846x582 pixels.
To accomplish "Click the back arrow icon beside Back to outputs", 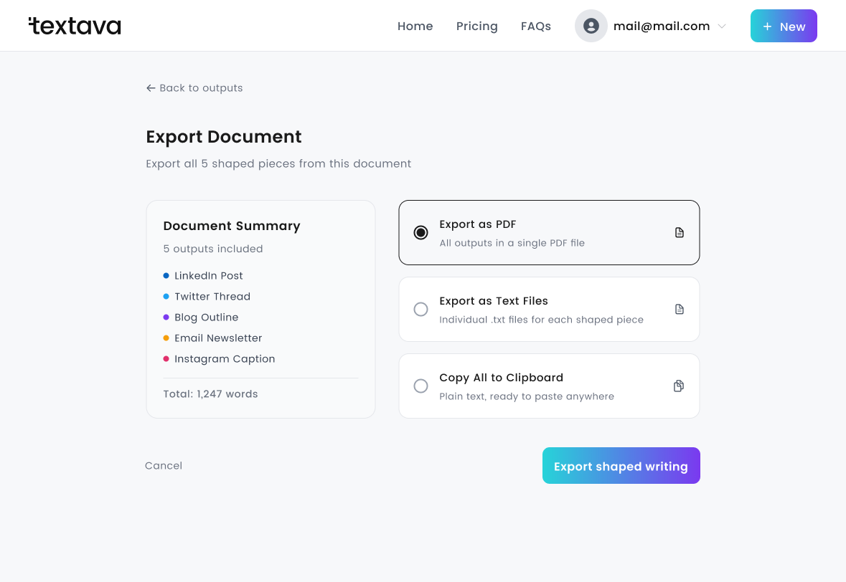I will (151, 88).
